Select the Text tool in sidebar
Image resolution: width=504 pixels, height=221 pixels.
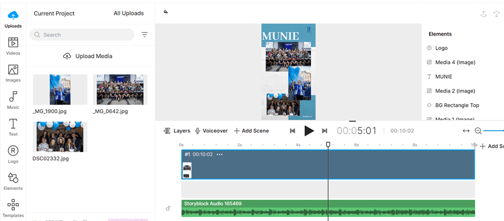click(x=13, y=127)
